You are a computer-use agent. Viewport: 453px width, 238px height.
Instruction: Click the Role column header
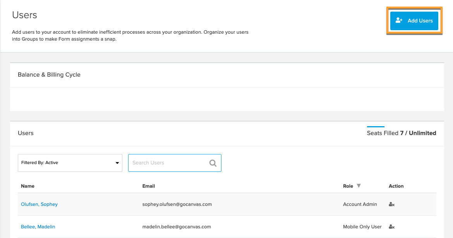pyautogui.click(x=348, y=186)
